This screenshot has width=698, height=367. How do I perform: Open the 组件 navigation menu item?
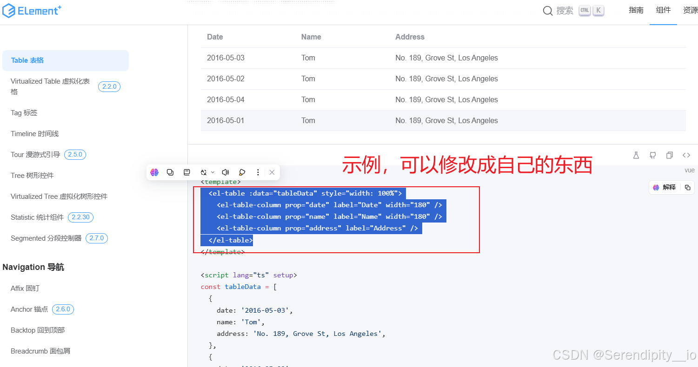[663, 10]
